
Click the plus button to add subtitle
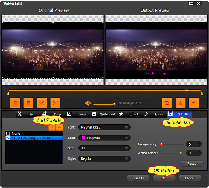pyautogui.click(x=52, y=127)
